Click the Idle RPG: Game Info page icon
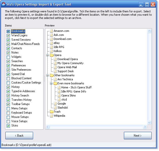The width and height of the screenshot is (159, 151). click(59, 91)
